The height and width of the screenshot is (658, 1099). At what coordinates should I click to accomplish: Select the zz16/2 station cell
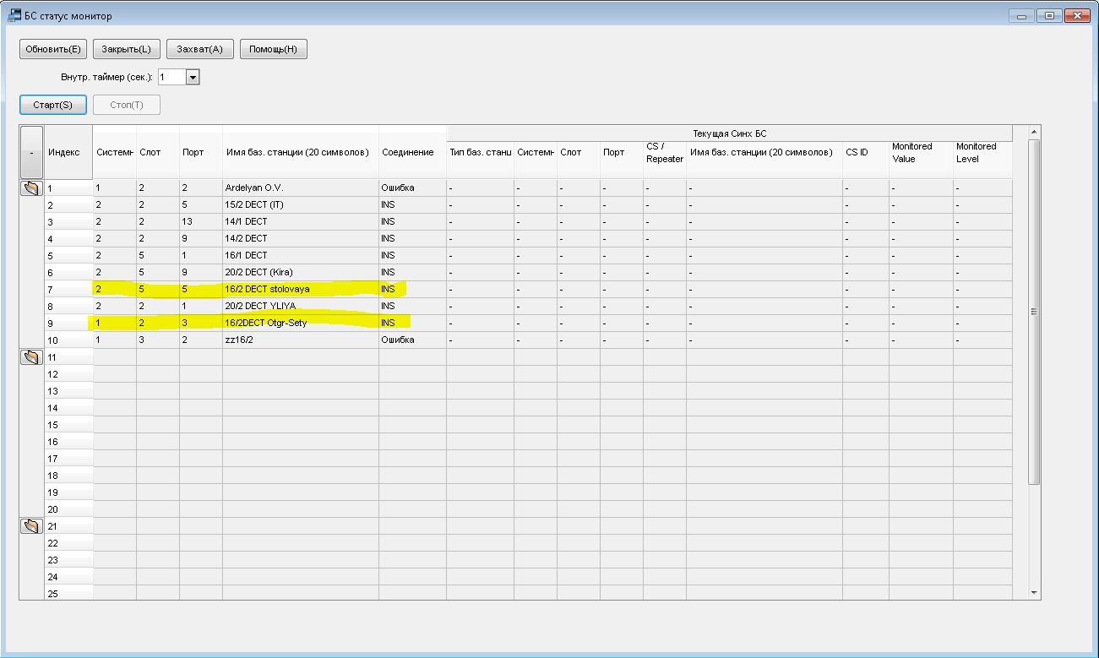(x=301, y=340)
